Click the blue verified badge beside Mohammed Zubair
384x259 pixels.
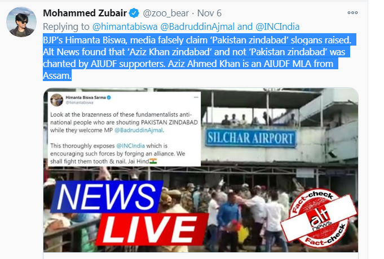(x=134, y=13)
